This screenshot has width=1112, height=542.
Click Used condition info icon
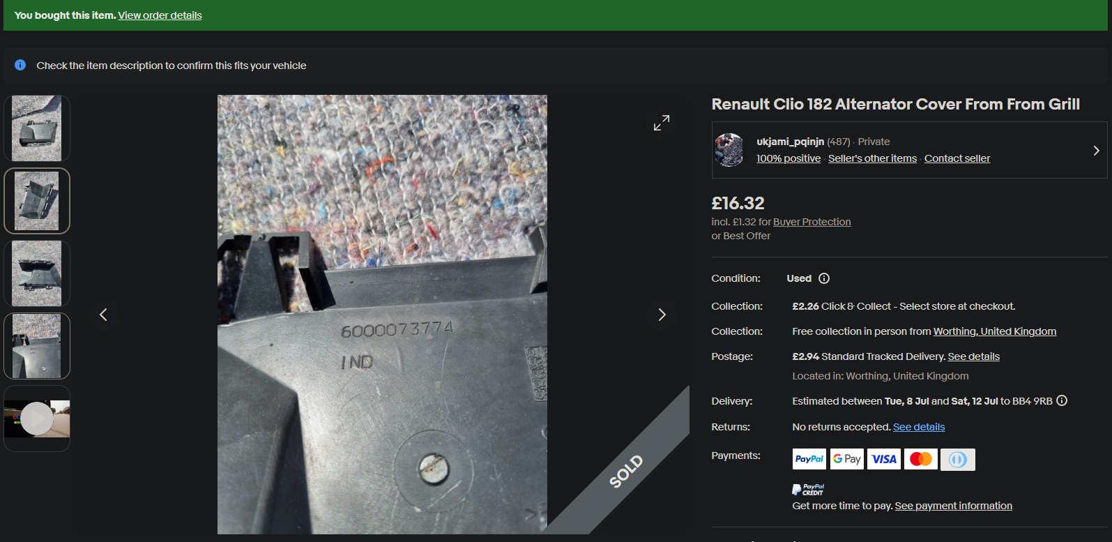[824, 278]
